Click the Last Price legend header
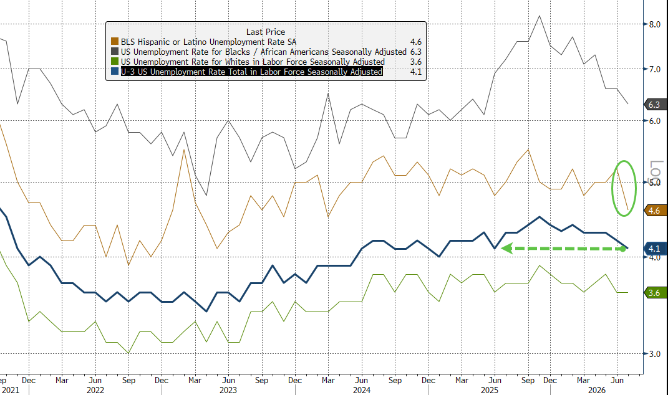The height and width of the screenshot is (395, 668). (266, 32)
